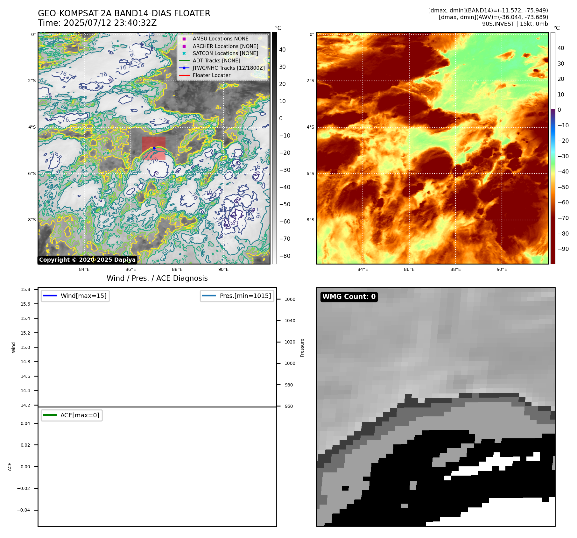Image resolution: width=577 pixels, height=538 pixels.
Task: Click the zoomed grayscale satellite thumbnail
Action: click(436, 407)
